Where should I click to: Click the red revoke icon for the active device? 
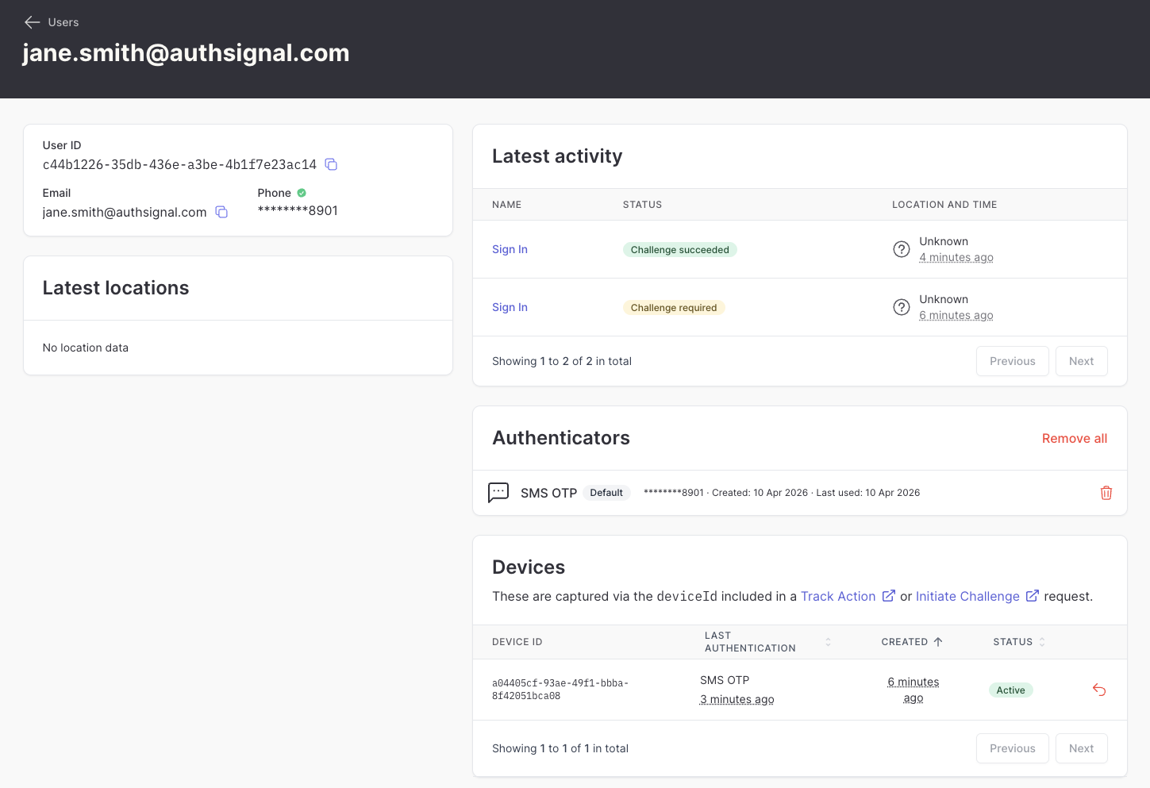click(x=1099, y=690)
